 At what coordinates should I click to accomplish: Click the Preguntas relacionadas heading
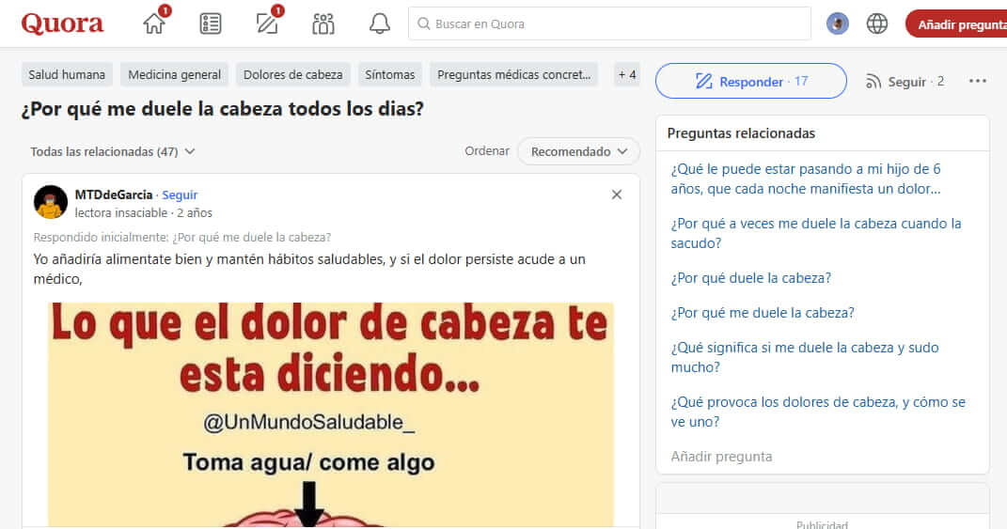coord(741,132)
